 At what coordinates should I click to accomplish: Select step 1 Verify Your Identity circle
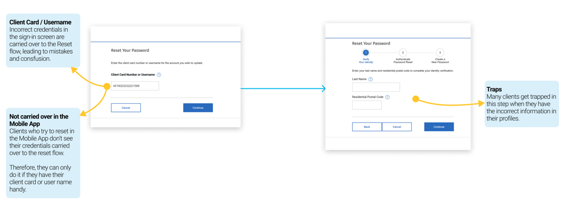tap(366, 52)
